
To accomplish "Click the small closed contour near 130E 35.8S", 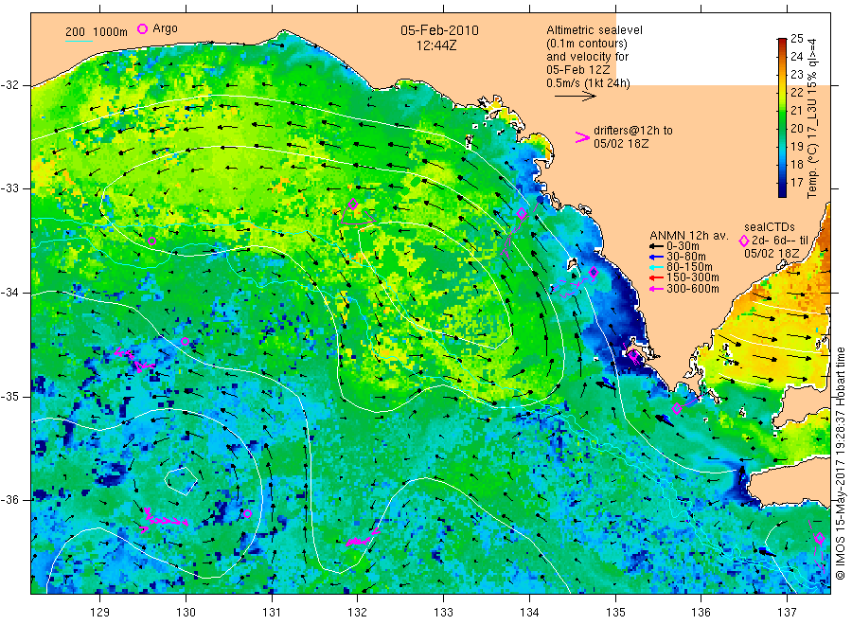I will coord(181,480).
